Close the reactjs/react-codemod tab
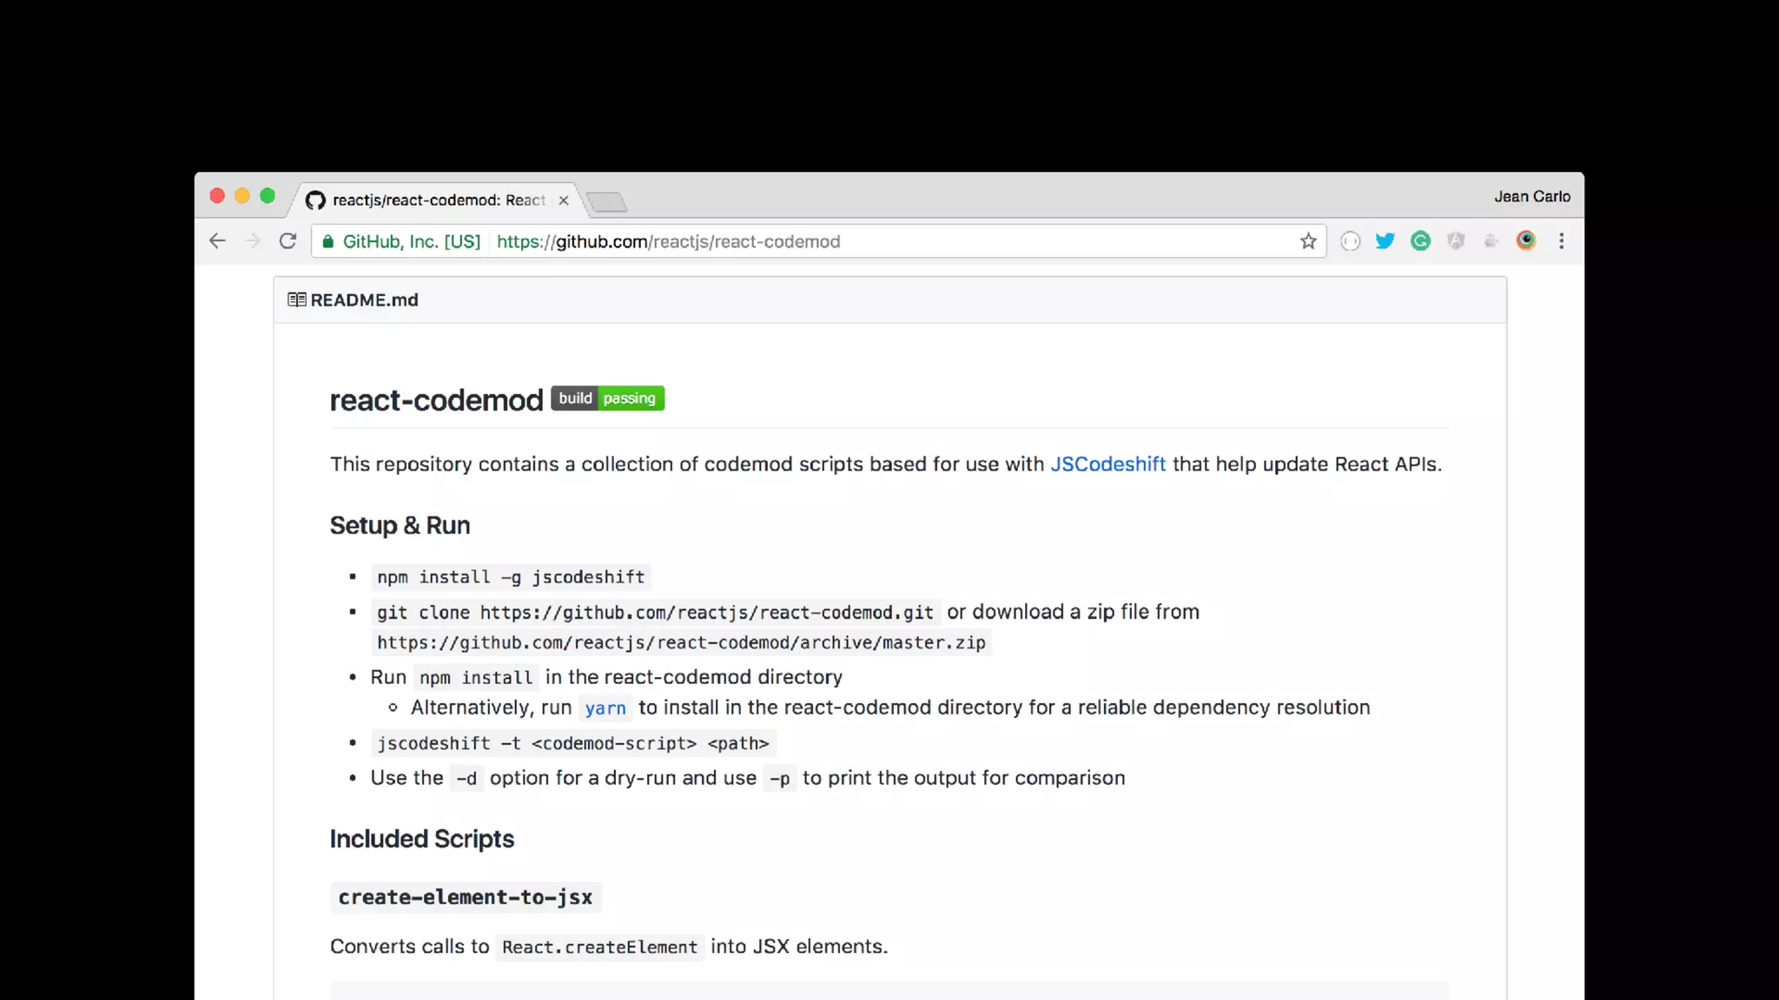This screenshot has height=1000, width=1779. pyautogui.click(x=564, y=201)
